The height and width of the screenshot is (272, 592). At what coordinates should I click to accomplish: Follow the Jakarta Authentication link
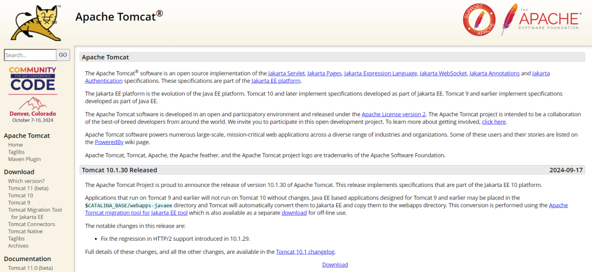[x=104, y=81]
